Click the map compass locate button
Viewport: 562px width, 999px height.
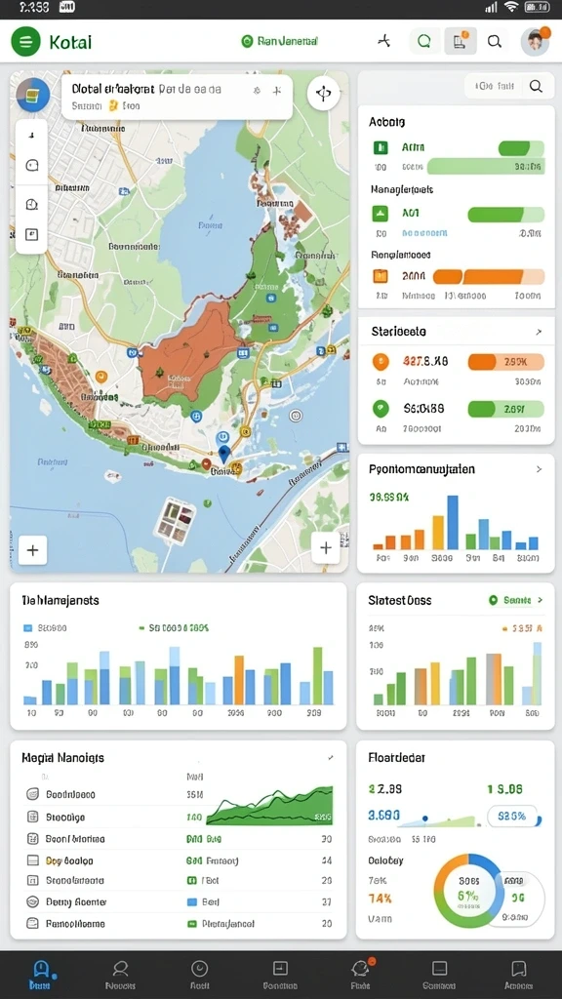point(324,94)
